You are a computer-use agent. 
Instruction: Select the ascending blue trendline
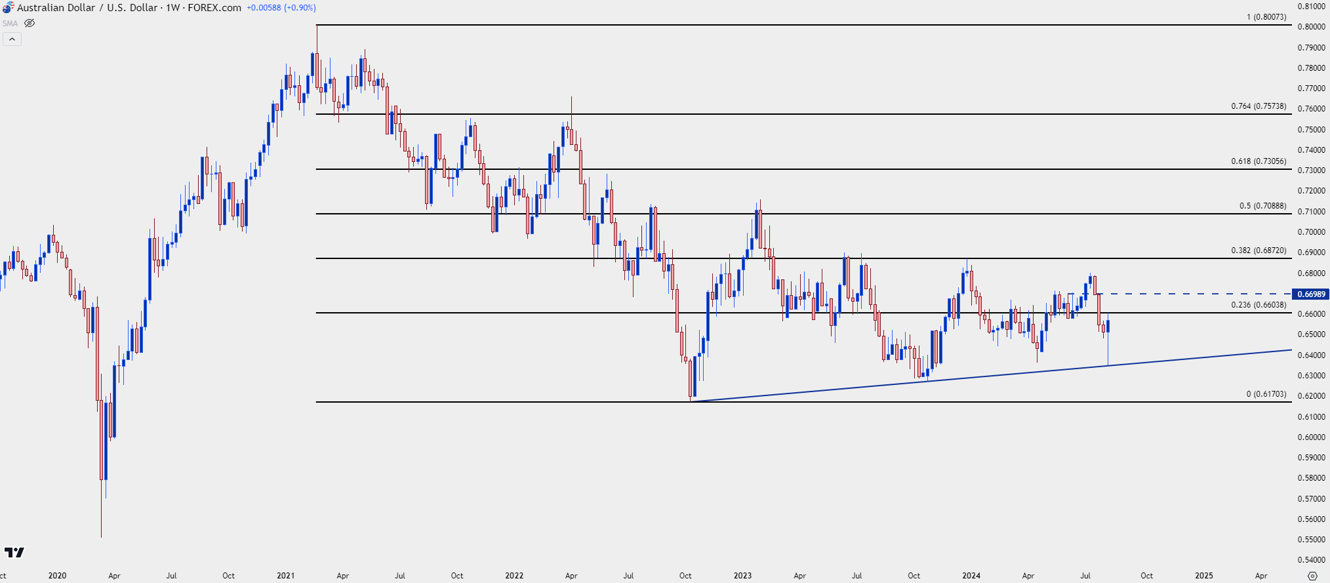pos(990,376)
